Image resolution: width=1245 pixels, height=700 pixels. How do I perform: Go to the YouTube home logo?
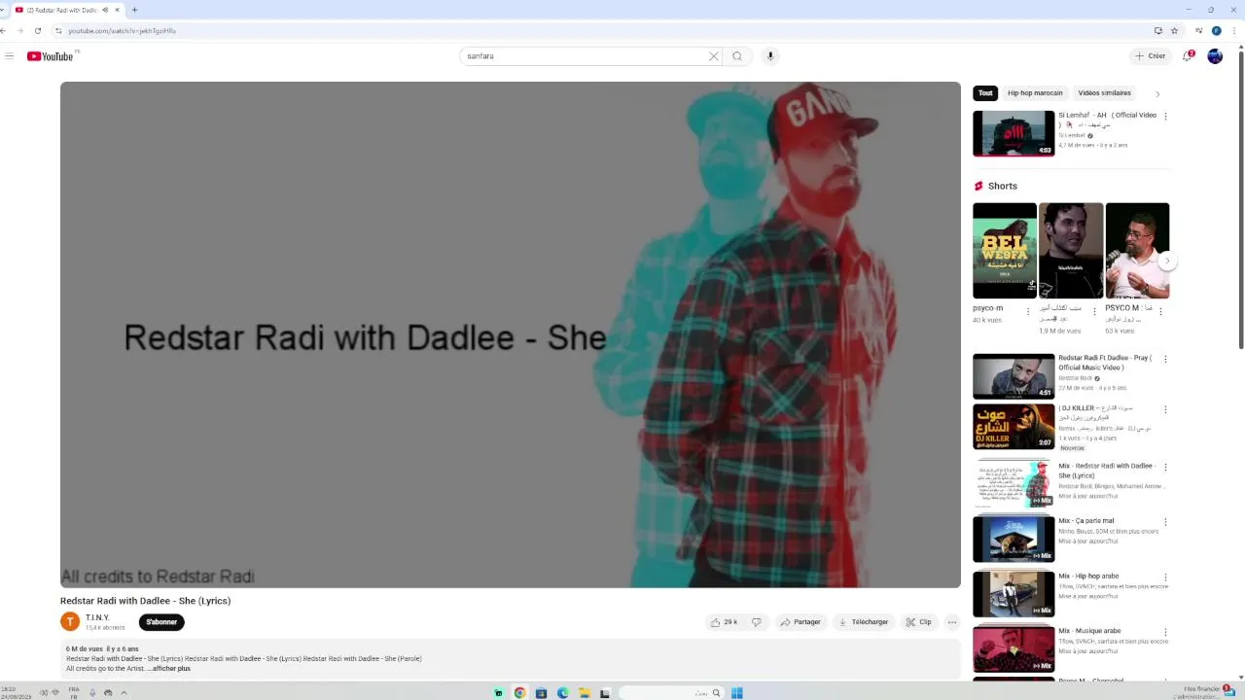(51, 56)
